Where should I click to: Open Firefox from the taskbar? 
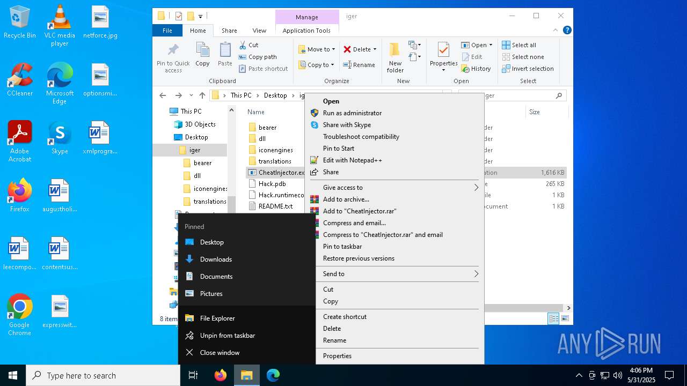pyautogui.click(x=221, y=375)
